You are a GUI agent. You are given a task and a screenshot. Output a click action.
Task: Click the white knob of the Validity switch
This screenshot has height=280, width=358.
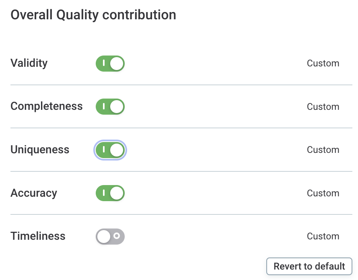tap(117, 64)
